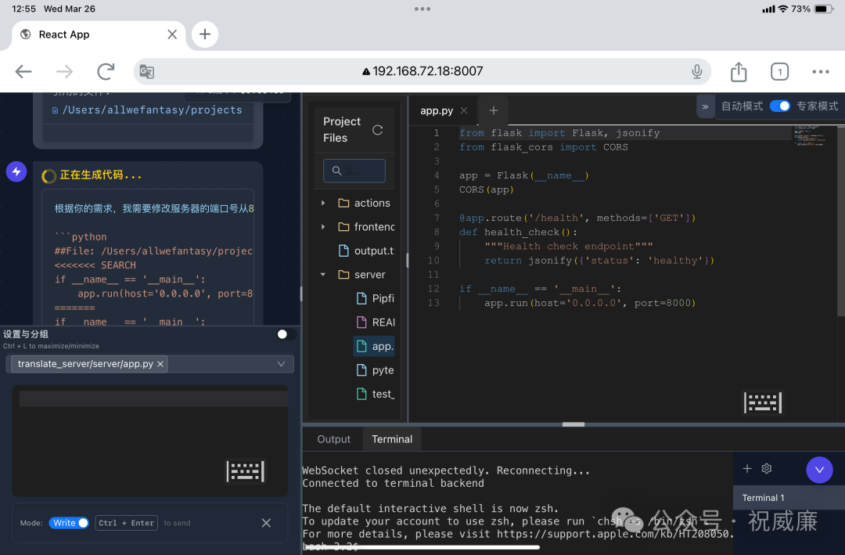
Task: Toggle between 自动模式 and 专家模式
Action: [x=779, y=106]
